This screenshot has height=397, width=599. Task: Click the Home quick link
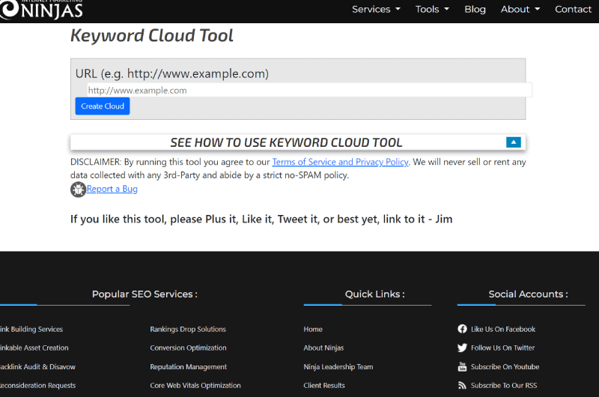pyautogui.click(x=313, y=329)
